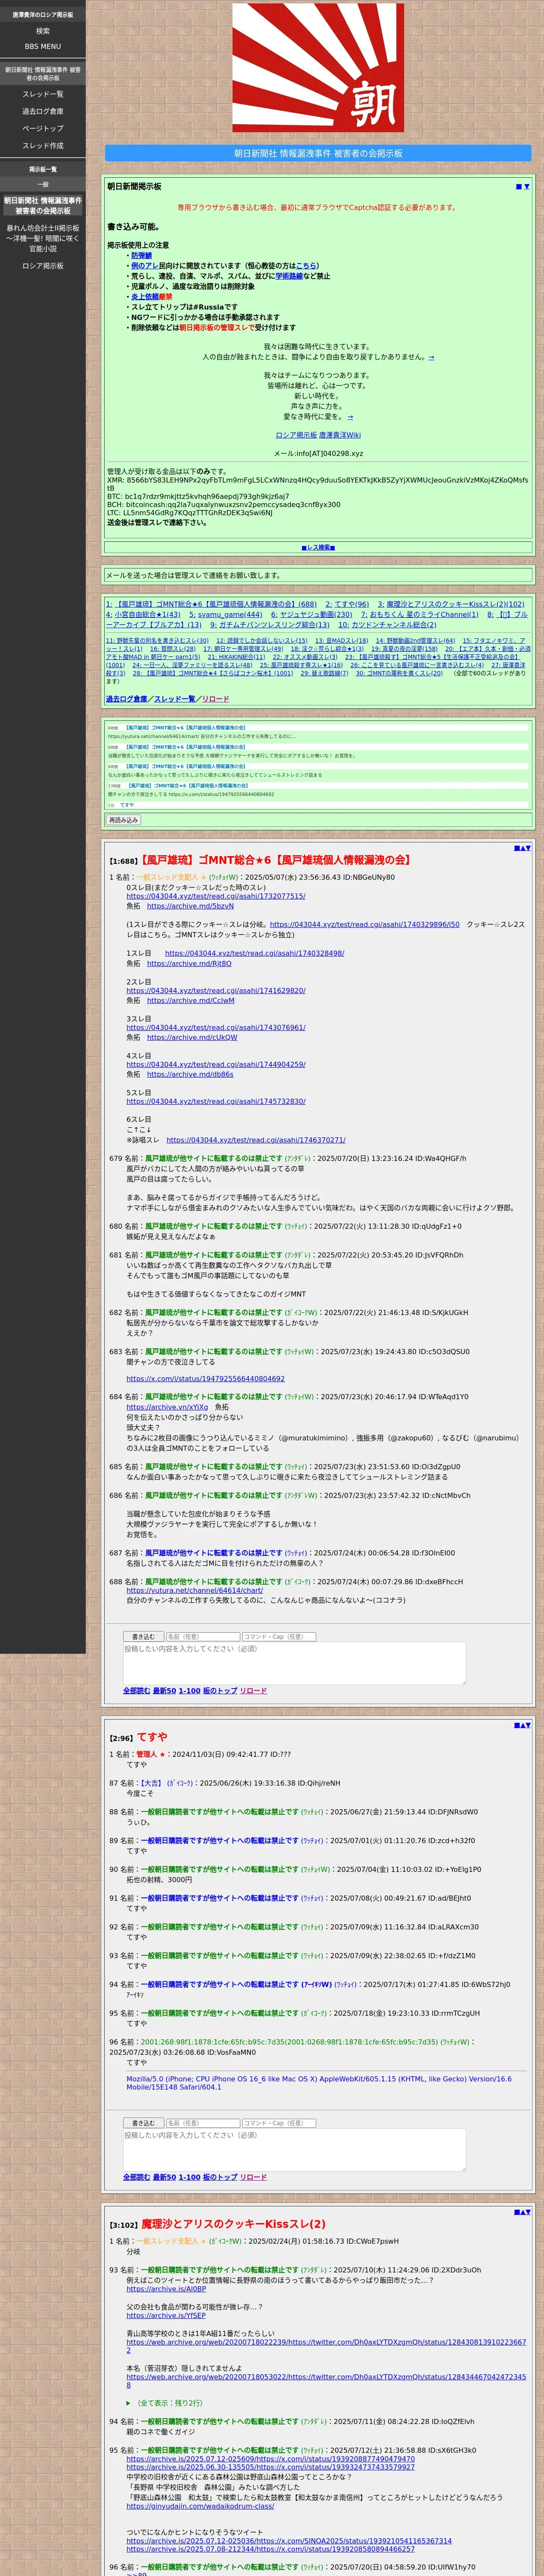544x2576 pixels.
Task: Select 一般 board in the sidebar list
Action: (43, 184)
